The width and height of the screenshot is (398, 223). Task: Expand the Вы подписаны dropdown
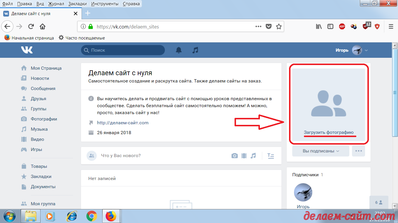[321, 151]
